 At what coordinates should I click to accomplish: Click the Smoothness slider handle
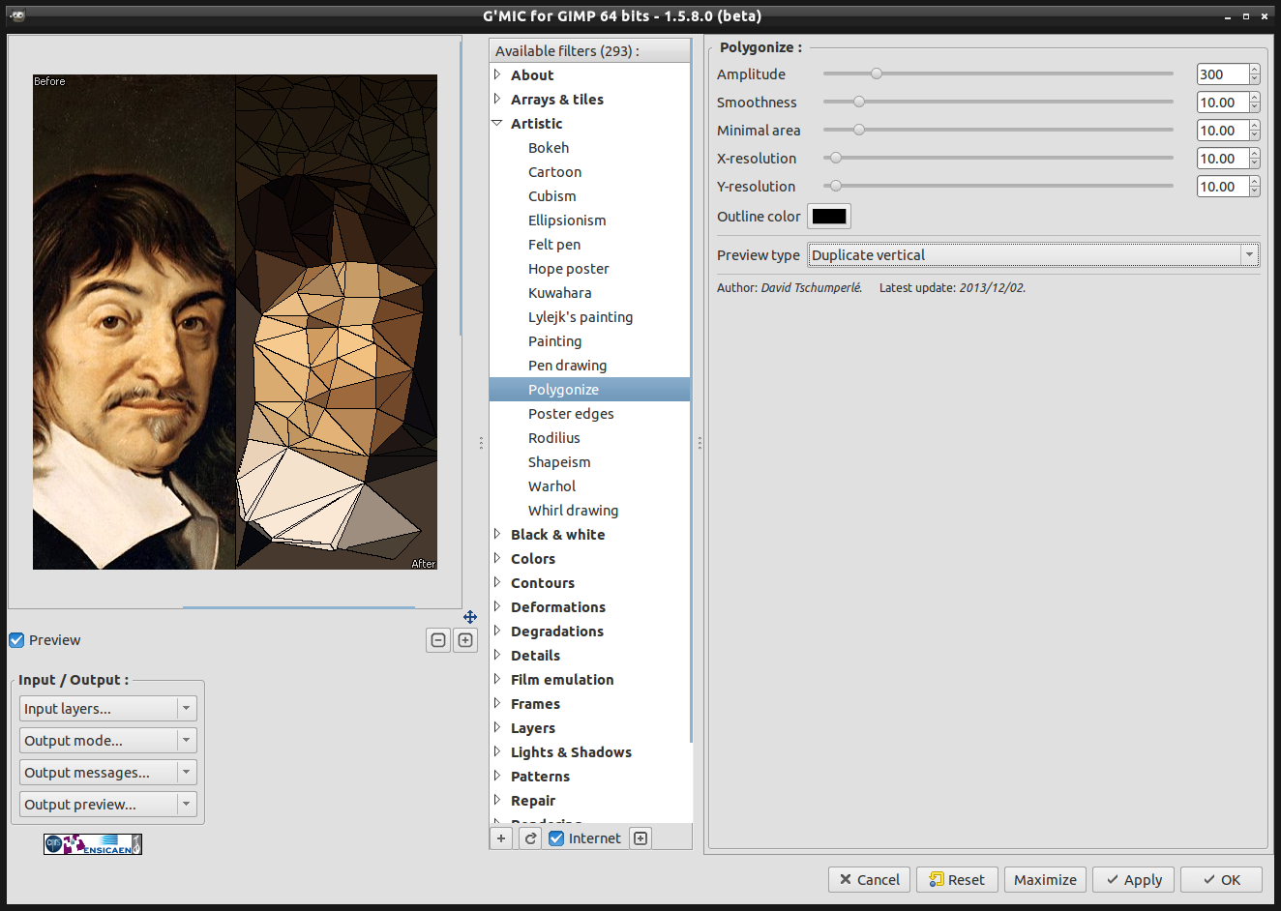[x=859, y=102]
